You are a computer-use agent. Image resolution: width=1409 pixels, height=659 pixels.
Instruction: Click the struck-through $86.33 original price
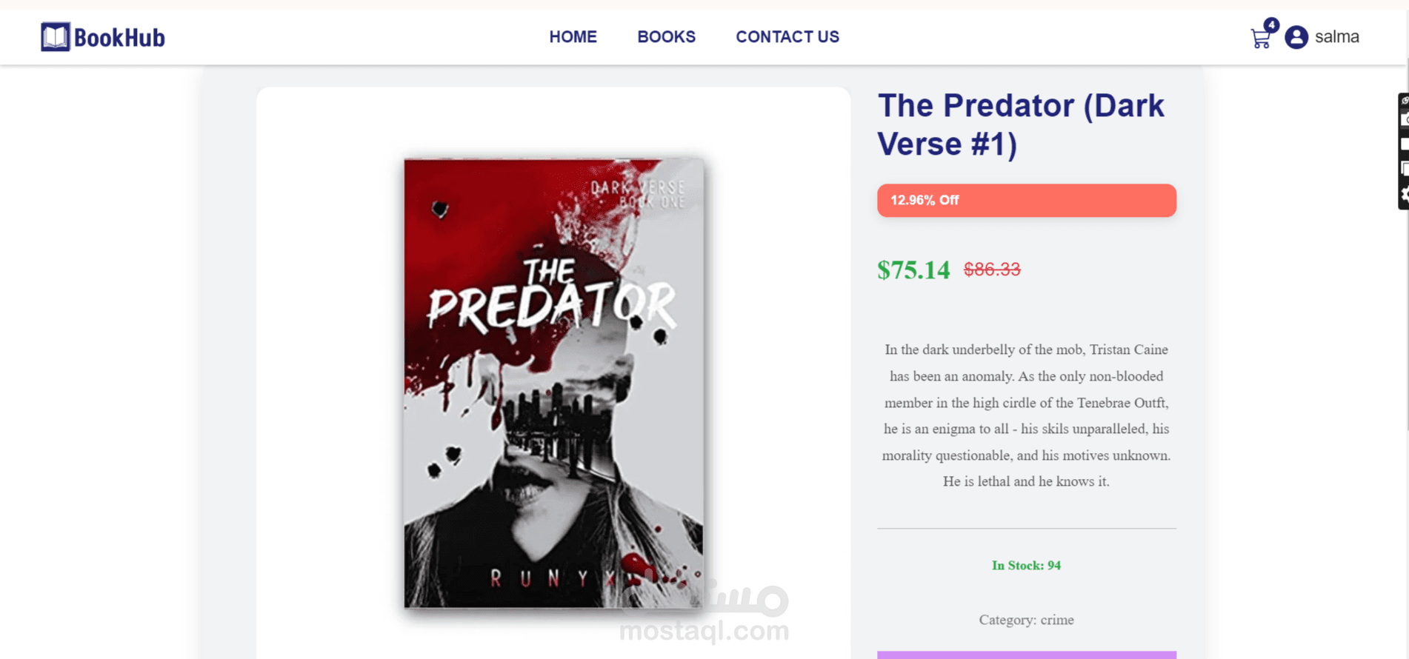991,270
